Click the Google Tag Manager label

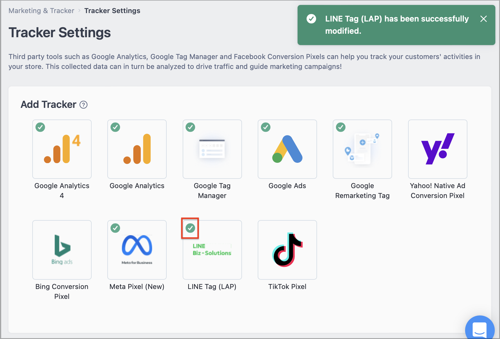coord(212,191)
